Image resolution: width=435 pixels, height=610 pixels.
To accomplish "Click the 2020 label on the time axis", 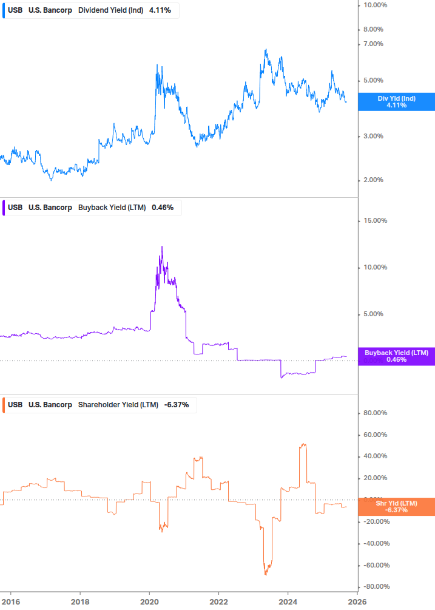I will click(149, 602).
